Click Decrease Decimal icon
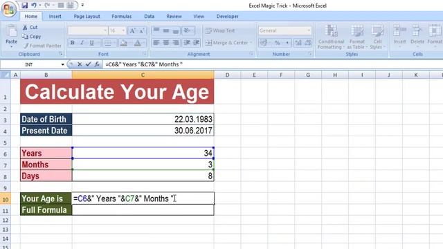This screenshot has height=249, width=443. [307, 43]
